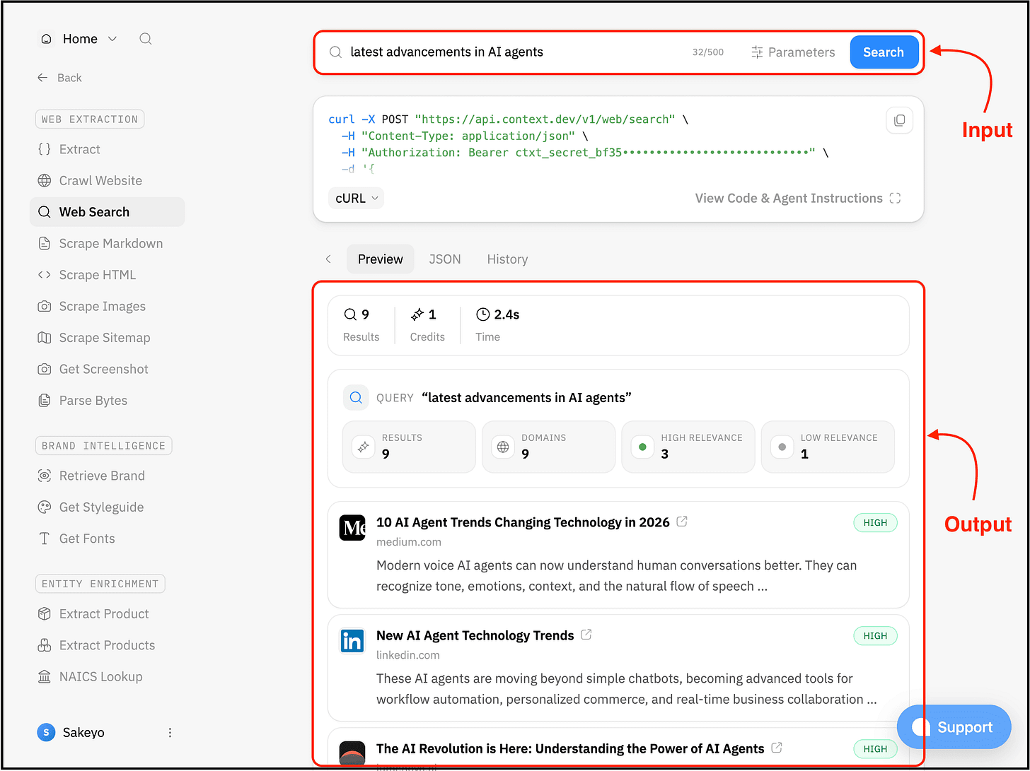Screen dimensions: 1030x771
Task: Go Back using the sidebar arrow
Action: point(59,78)
